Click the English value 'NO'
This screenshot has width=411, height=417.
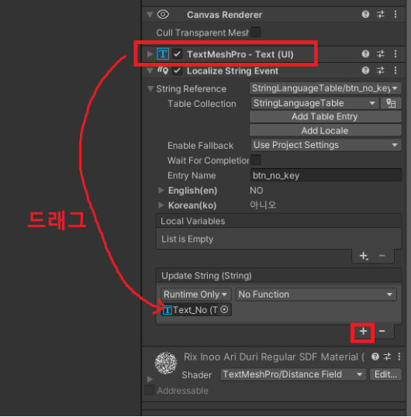[x=257, y=191]
